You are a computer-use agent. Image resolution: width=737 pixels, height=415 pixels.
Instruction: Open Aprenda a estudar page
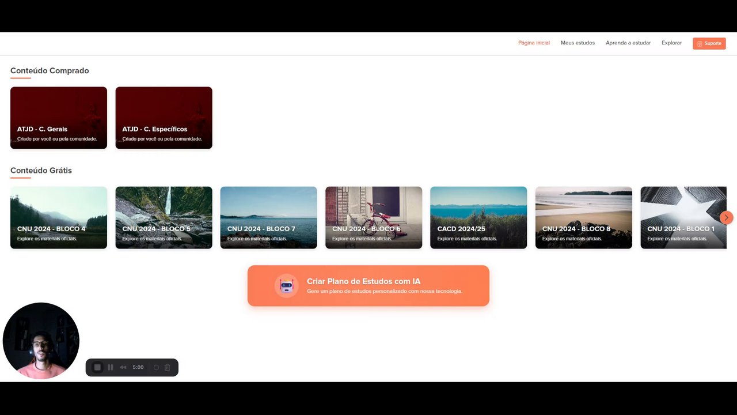pyautogui.click(x=628, y=43)
